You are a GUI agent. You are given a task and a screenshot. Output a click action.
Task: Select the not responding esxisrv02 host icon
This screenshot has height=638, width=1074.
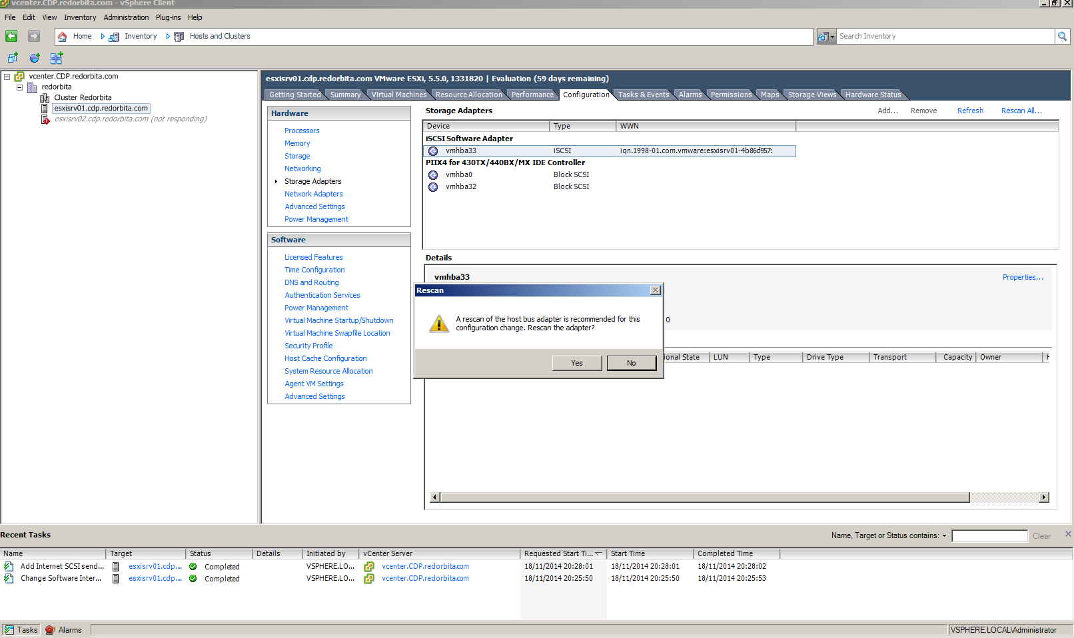45,119
